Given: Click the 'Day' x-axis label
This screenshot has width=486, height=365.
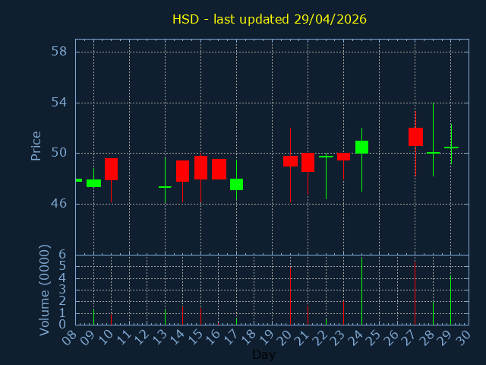Looking at the screenshot, I should [x=264, y=355].
